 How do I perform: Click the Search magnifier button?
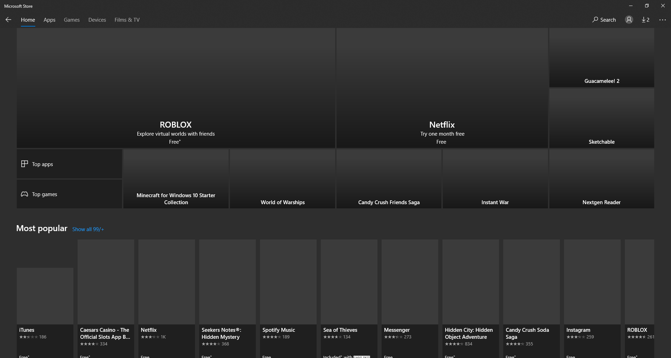tap(604, 20)
